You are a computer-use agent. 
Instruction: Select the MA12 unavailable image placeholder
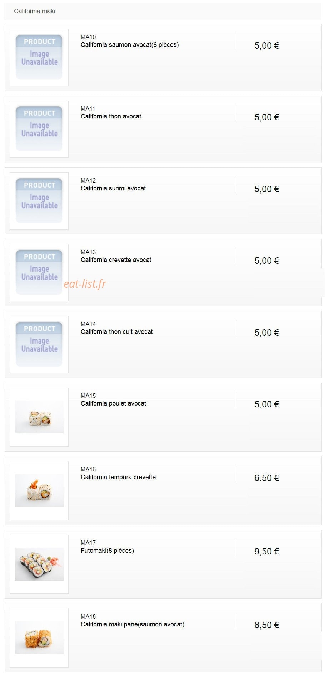[x=39, y=201]
